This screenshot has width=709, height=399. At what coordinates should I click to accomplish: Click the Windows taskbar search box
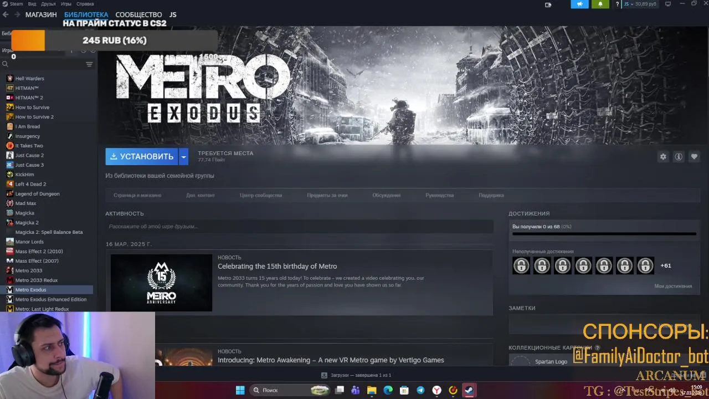[290, 390]
